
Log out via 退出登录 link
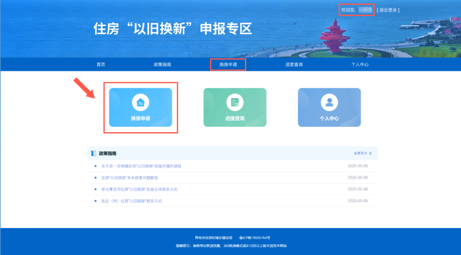pos(388,10)
